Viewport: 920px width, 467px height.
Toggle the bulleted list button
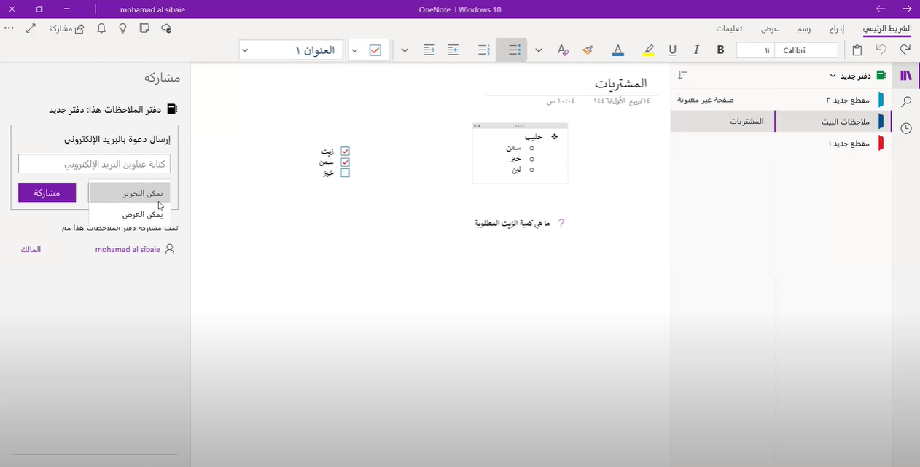pyautogui.click(x=514, y=50)
